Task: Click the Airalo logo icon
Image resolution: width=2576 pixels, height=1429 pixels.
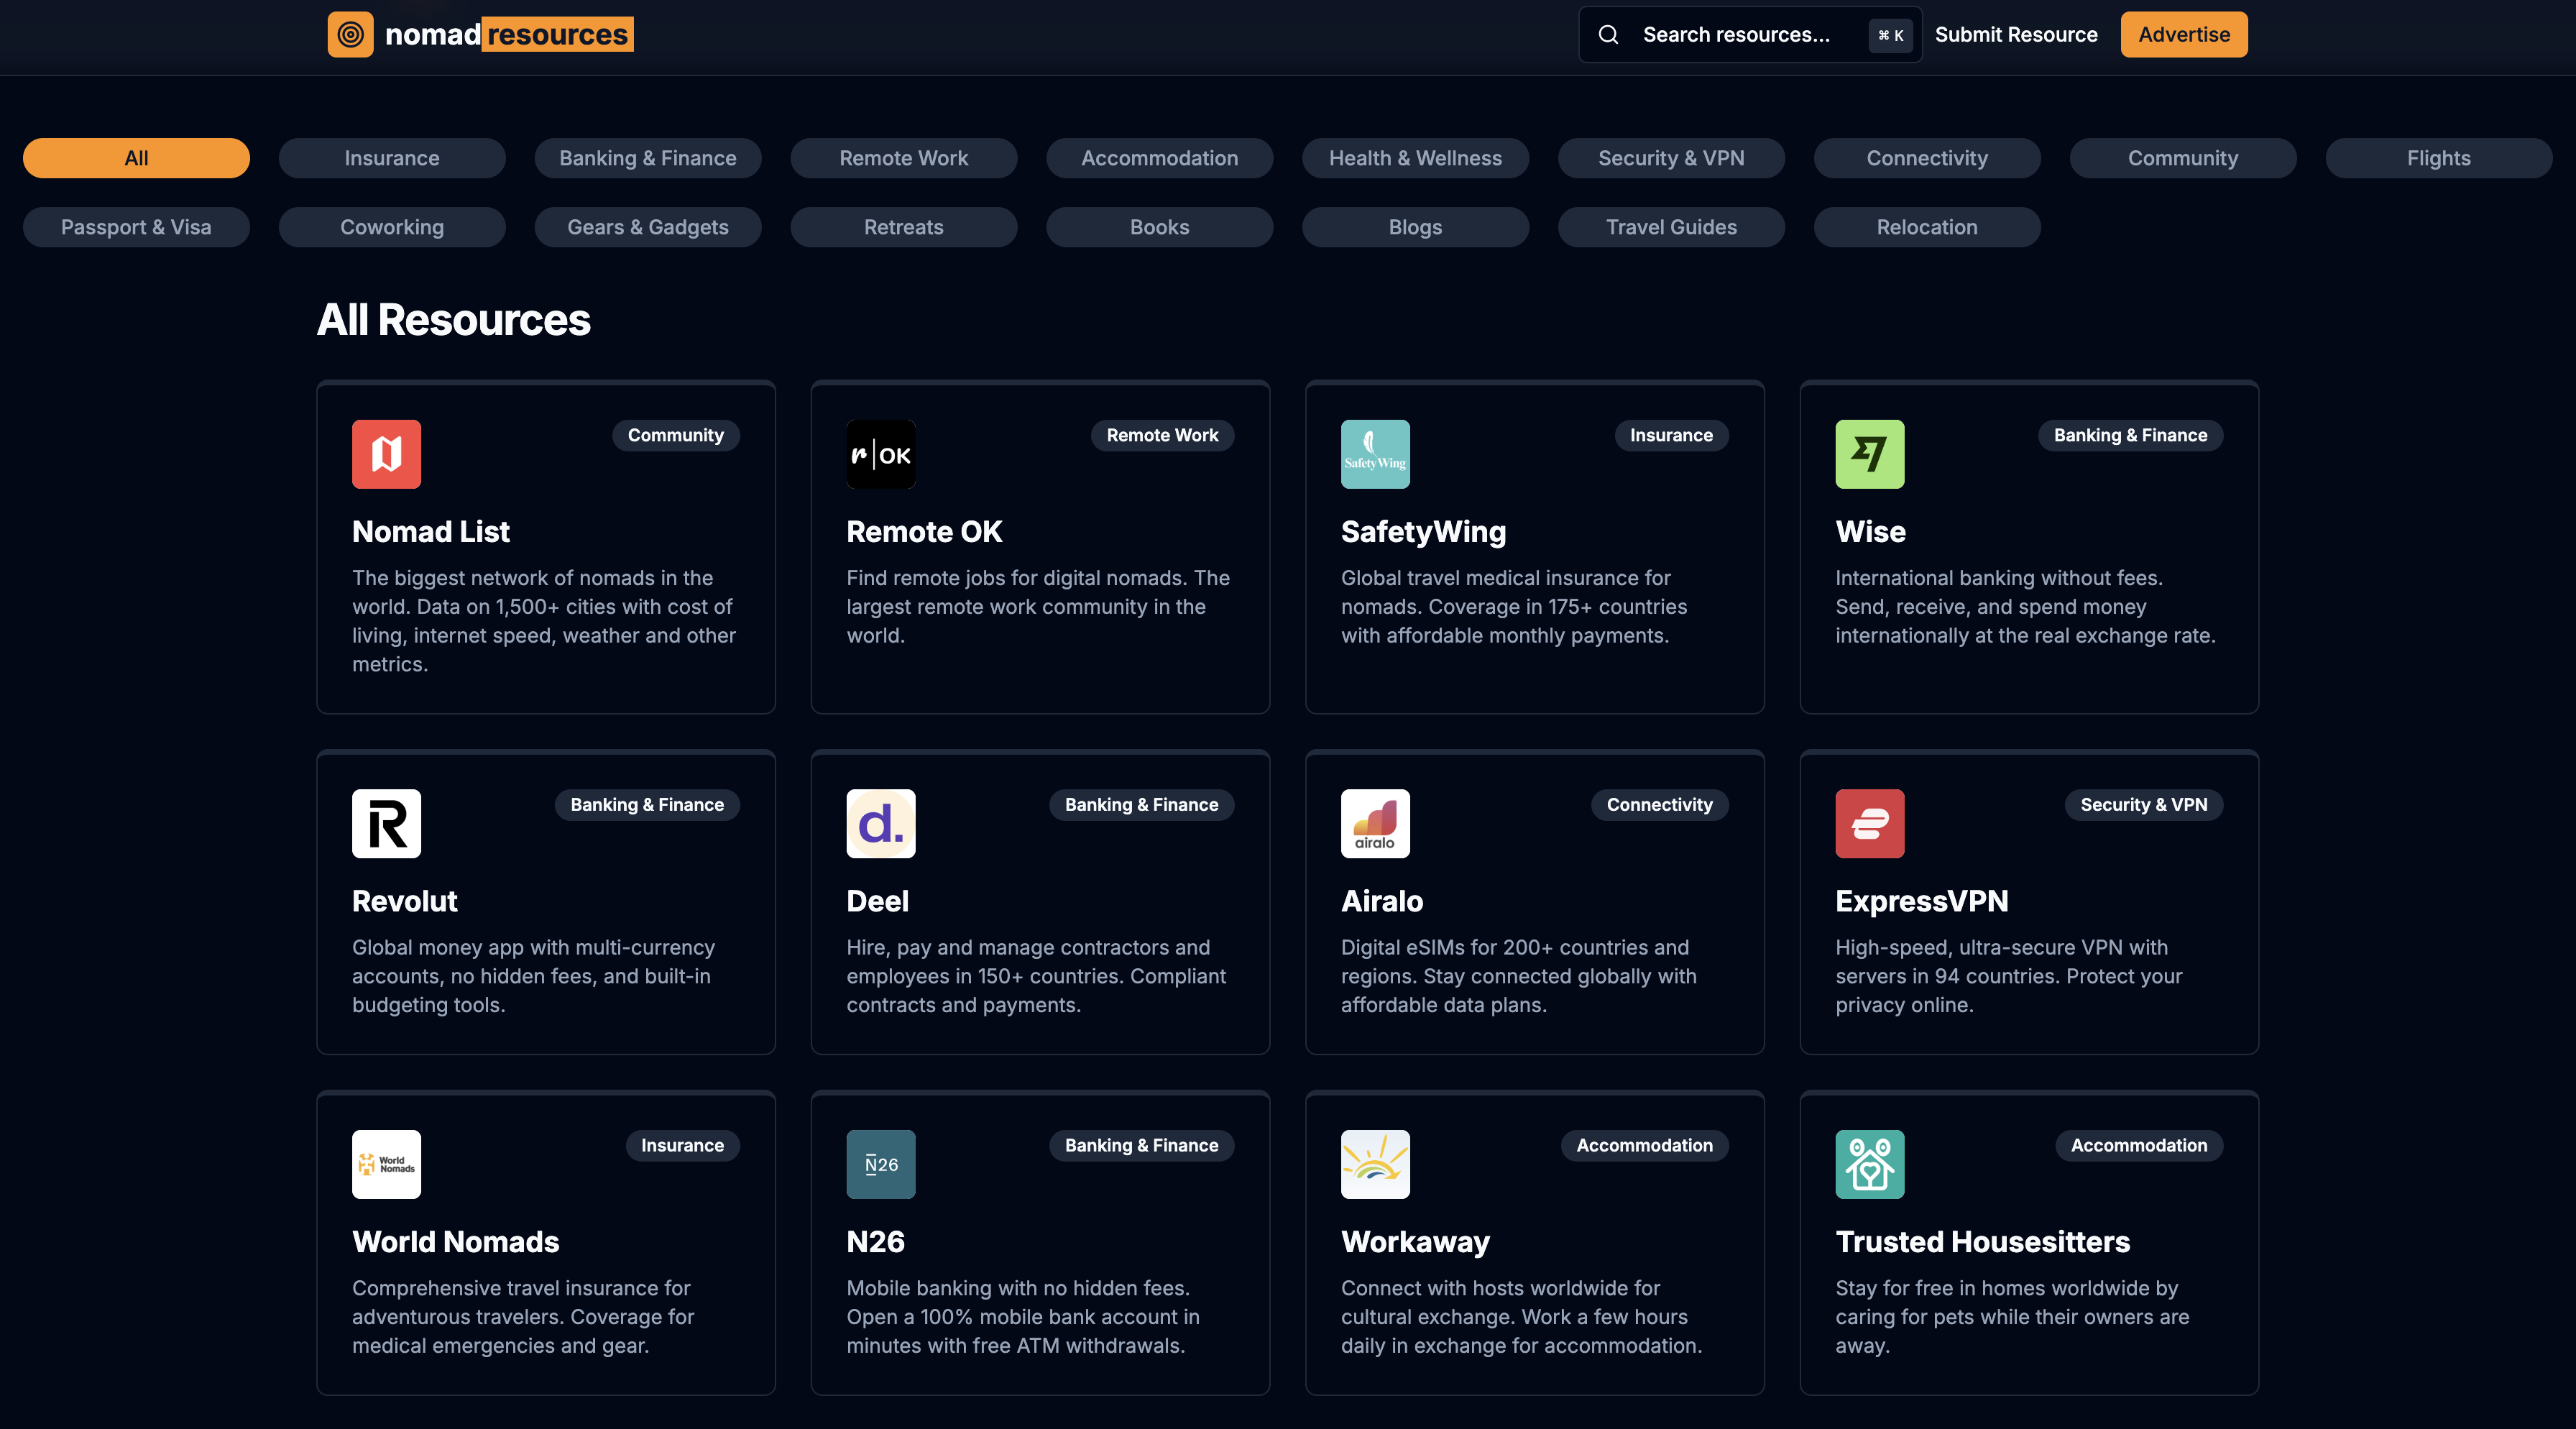Action: tap(1375, 824)
